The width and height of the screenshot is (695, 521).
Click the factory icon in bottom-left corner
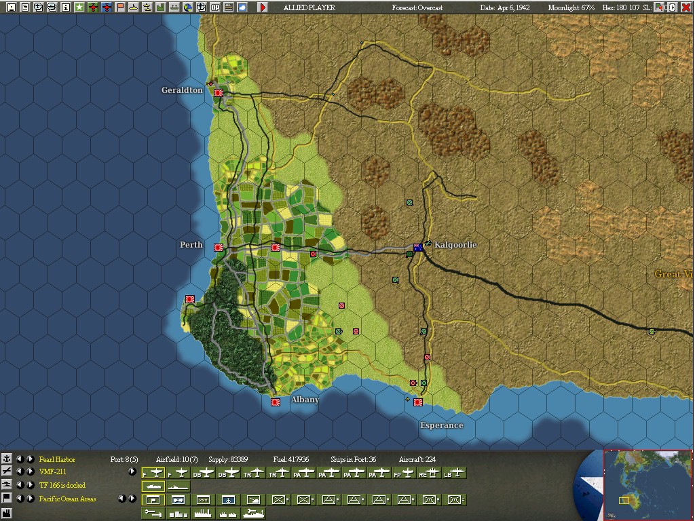pos(7,514)
